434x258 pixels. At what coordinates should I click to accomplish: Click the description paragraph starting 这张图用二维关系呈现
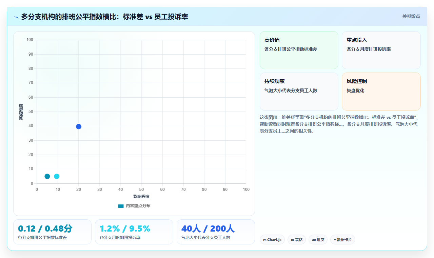[x=340, y=124]
